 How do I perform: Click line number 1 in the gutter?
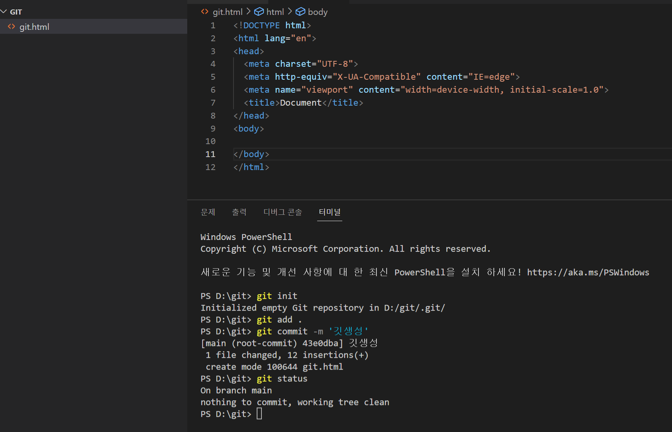click(x=213, y=26)
